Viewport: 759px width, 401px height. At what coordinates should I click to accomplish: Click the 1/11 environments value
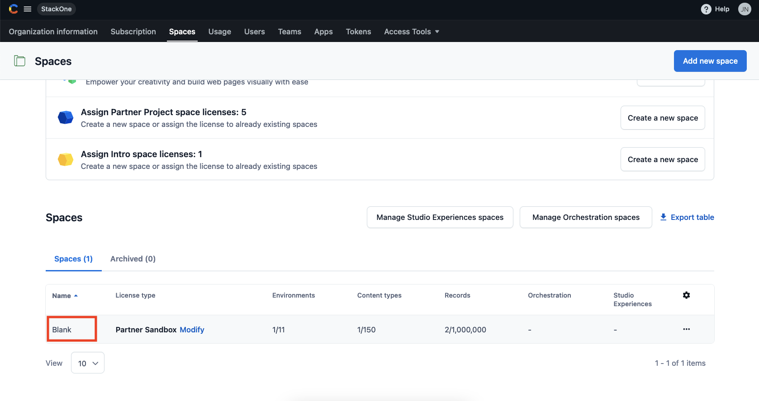(279, 330)
